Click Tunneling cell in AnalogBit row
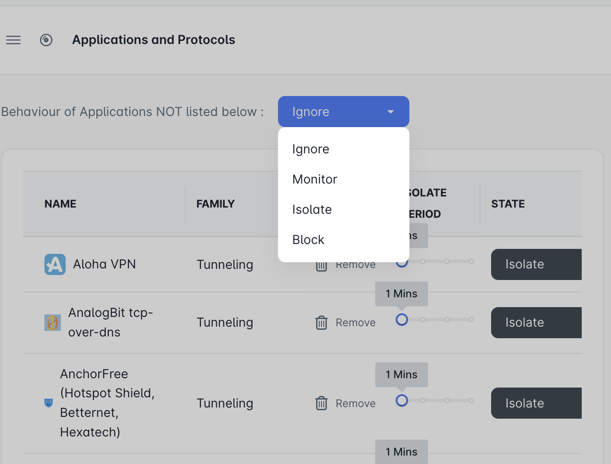Screen dimensions: 611x464 point(225,323)
